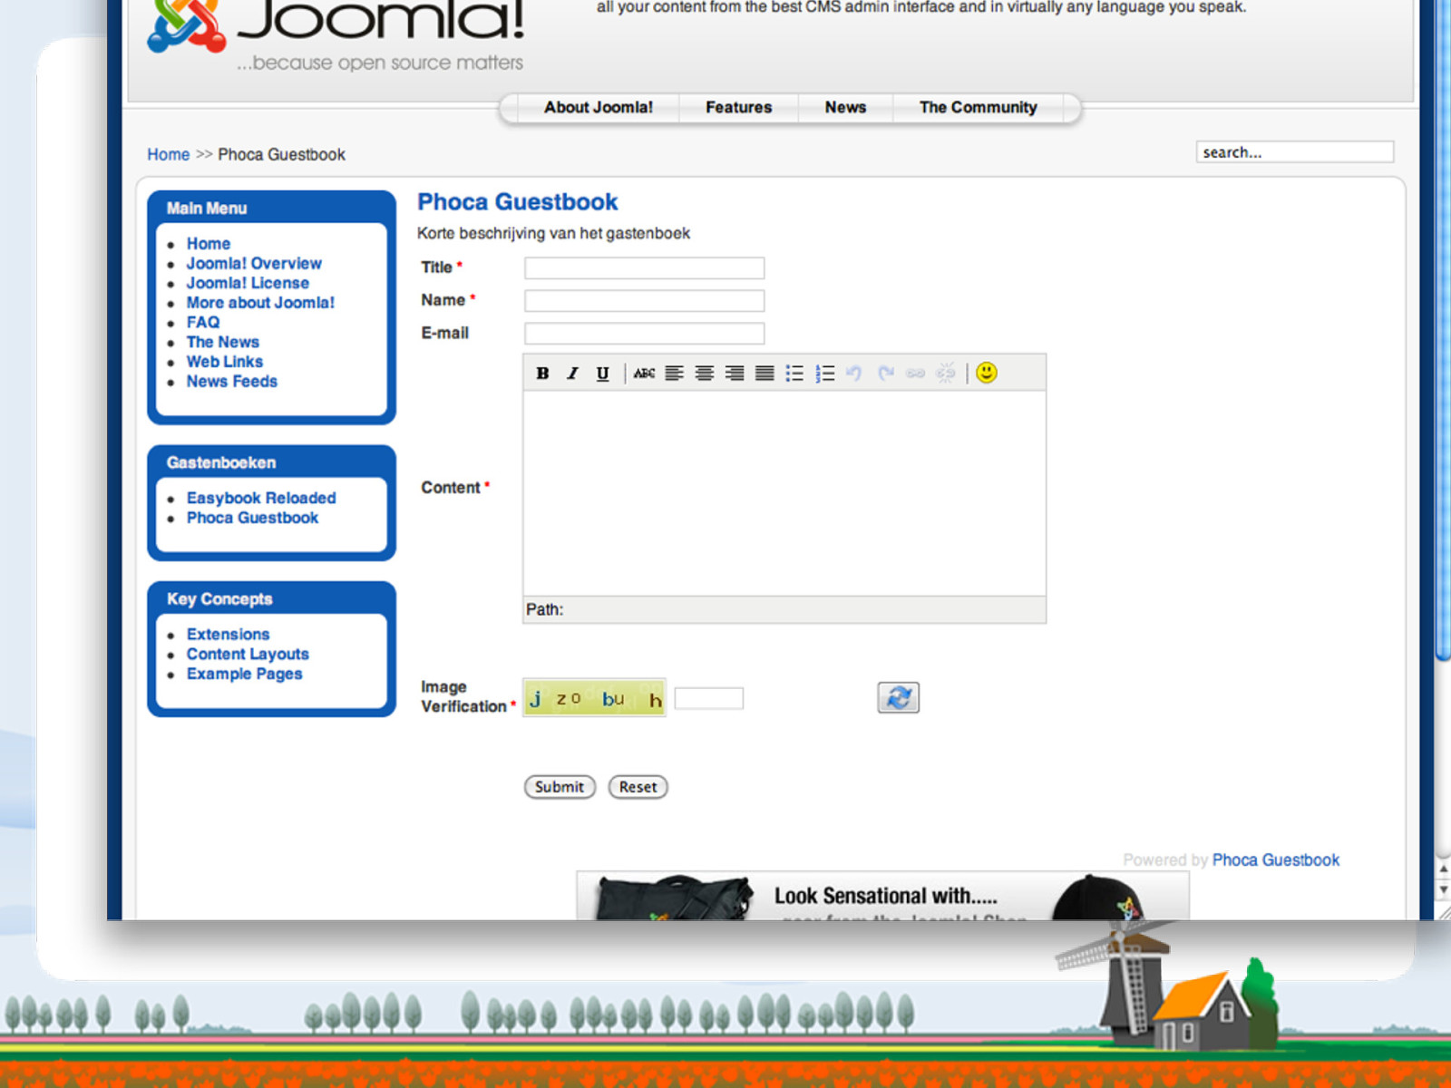Open Extensions under Key Concepts

tap(228, 634)
